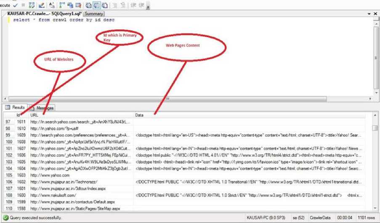Click the editor scrollbar up arrow
The height and width of the screenshot is (223, 380).
click(376, 24)
